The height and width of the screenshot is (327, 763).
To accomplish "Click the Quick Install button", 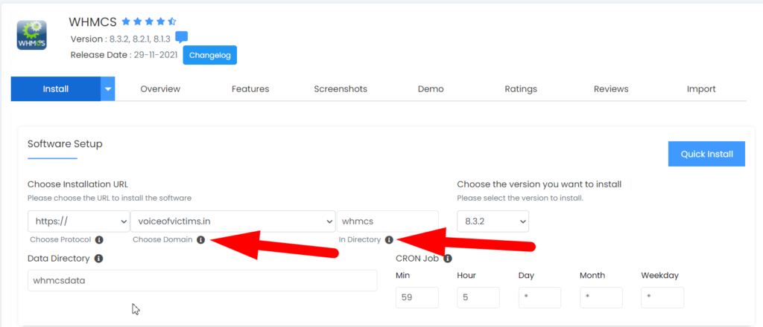I will click(x=706, y=155).
